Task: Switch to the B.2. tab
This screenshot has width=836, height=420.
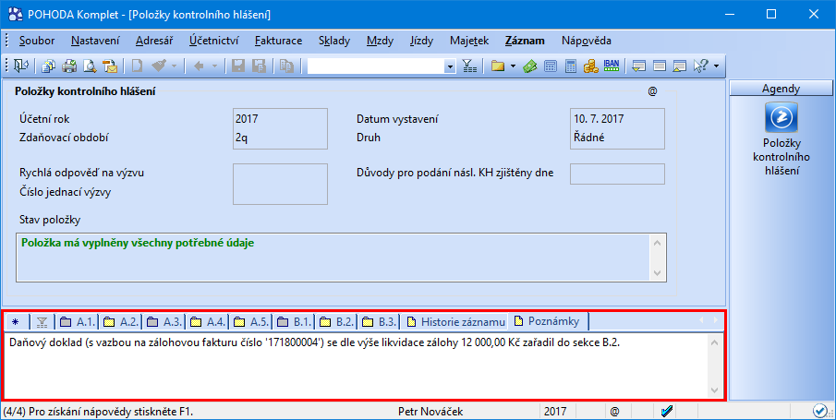Action: point(337,321)
